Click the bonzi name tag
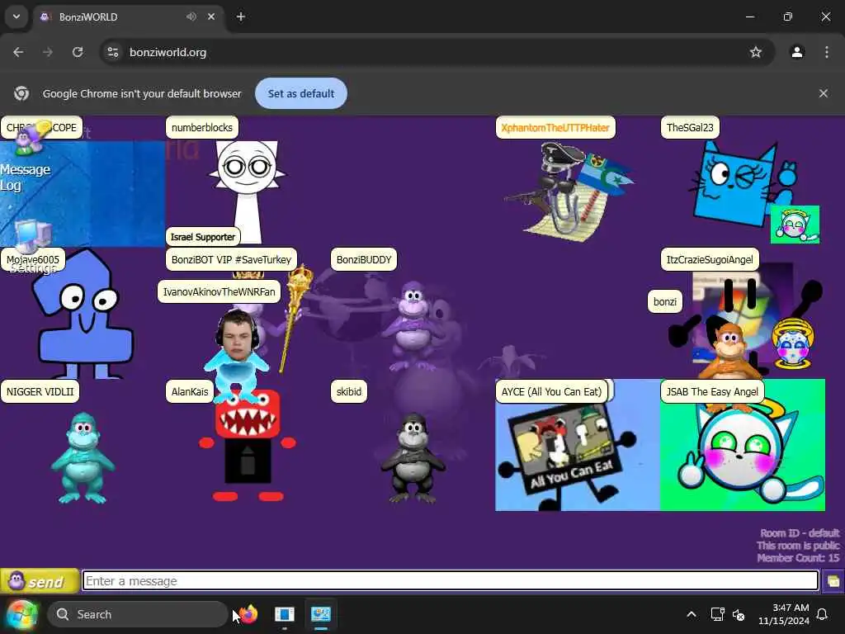Screen dimensions: 845x634 click(665, 301)
